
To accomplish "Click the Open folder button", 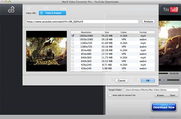I will coord(172,95).
